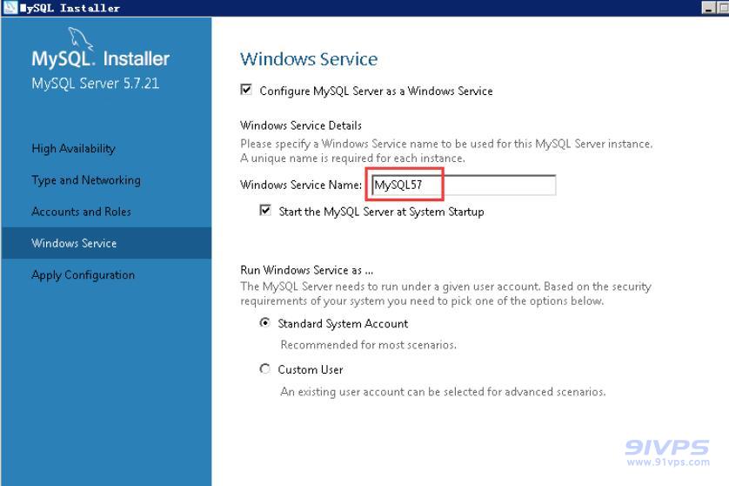The width and height of the screenshot is (729, 486).
Task: Go to Type and Networking step
Action: (86, 180)
